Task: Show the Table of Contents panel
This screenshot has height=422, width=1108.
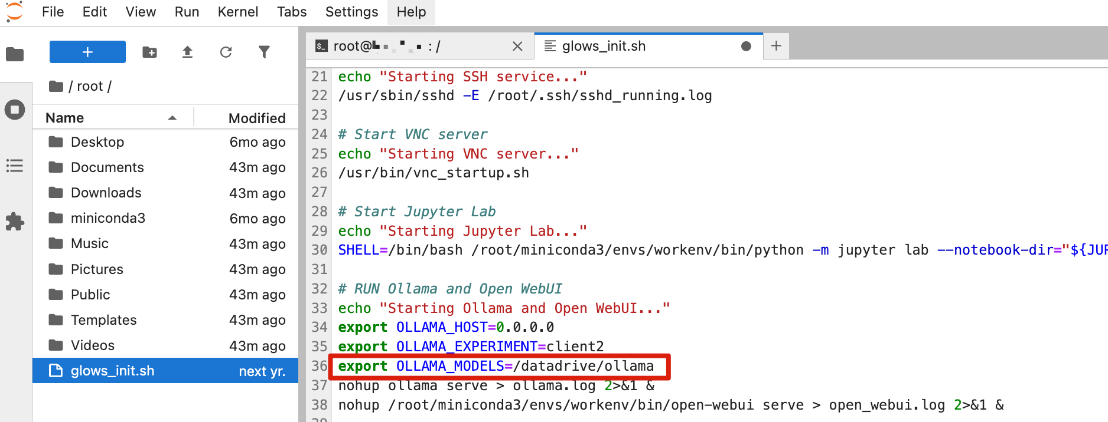Action: click(x=15, y=166)
